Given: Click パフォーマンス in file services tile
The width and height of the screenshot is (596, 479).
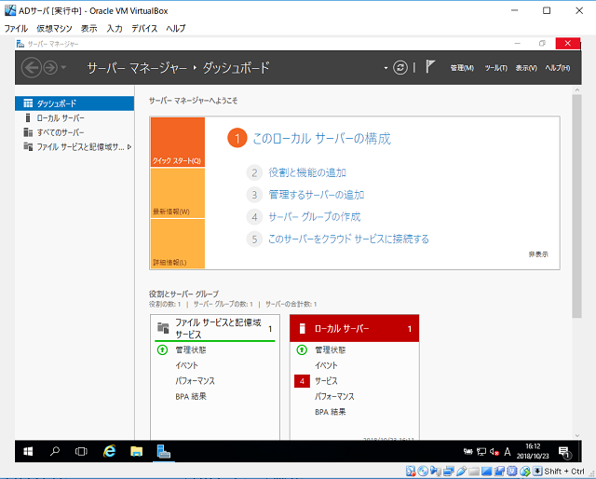Looking at the screenshot, I should [x=195, y=381].
